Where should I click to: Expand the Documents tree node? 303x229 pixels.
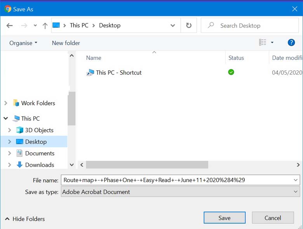10,153
